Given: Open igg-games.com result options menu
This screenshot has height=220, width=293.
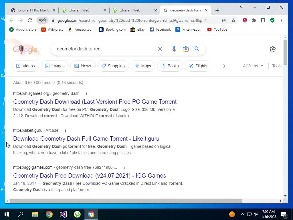Looking at the screenshot, I should 124,167.
